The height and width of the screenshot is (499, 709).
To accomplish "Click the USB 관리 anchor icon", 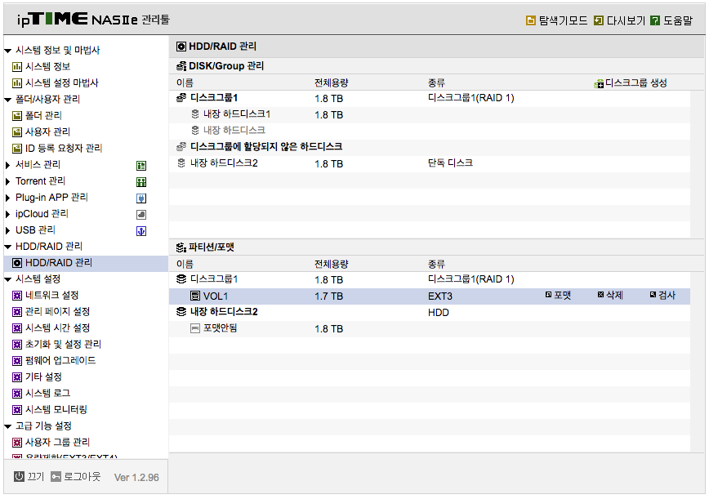I will (141, 231).
